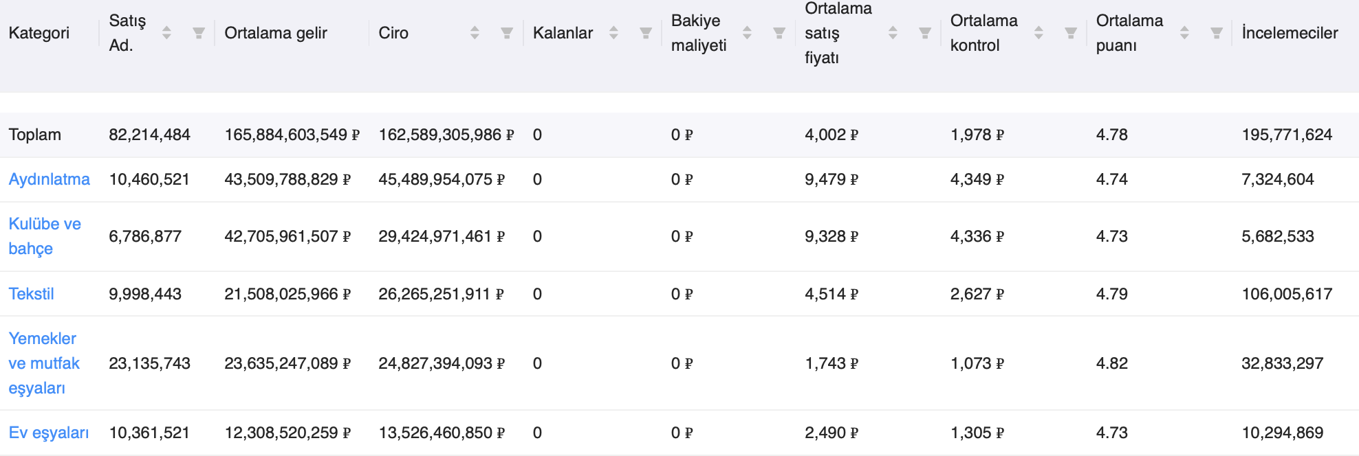Open Ortalama kontrol filter dropdown

pyautogui.click(x=1071, y=33)
